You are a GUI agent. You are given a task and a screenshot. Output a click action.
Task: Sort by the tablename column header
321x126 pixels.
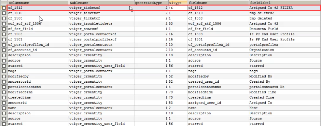102,3
